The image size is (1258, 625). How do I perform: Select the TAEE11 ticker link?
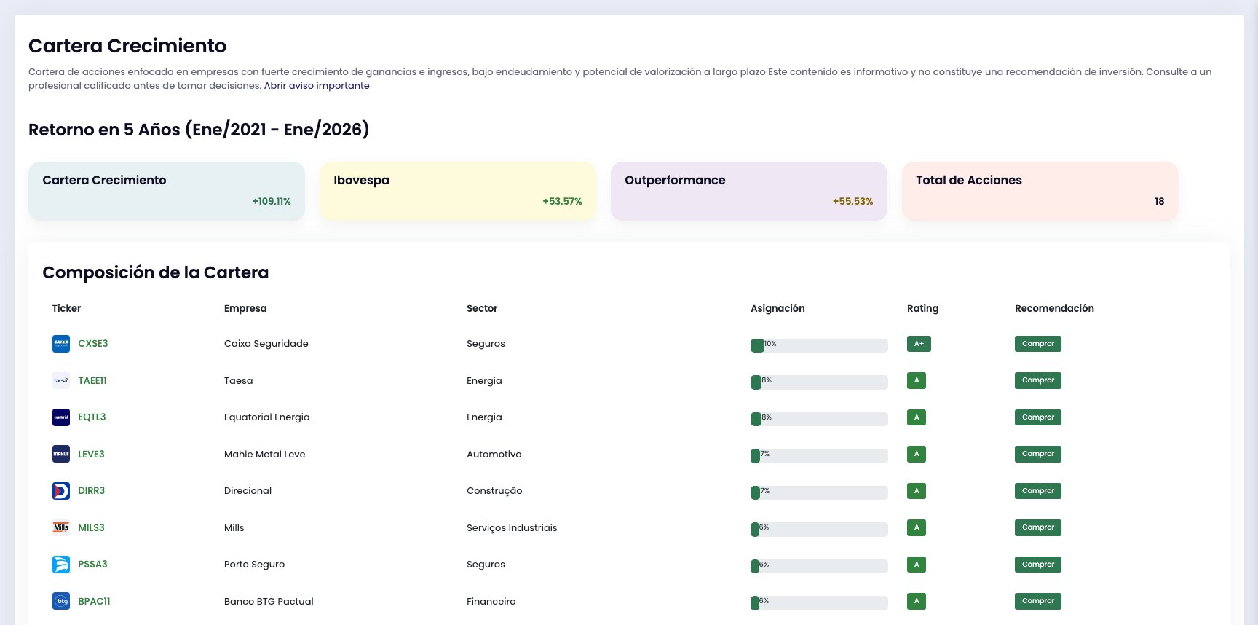click(x=92, y=380)
